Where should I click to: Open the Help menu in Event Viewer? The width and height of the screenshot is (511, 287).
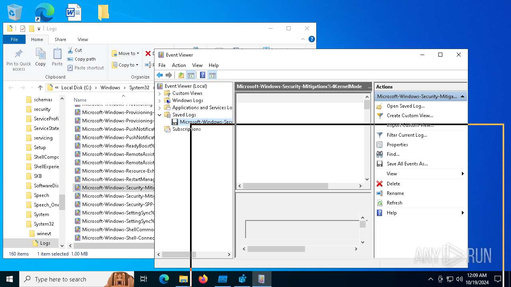point(214,65)
